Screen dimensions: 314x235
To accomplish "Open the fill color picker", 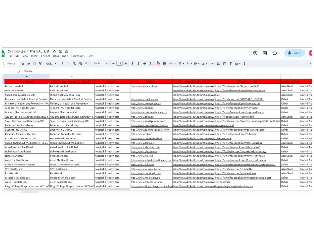I will tap(158, 64).
